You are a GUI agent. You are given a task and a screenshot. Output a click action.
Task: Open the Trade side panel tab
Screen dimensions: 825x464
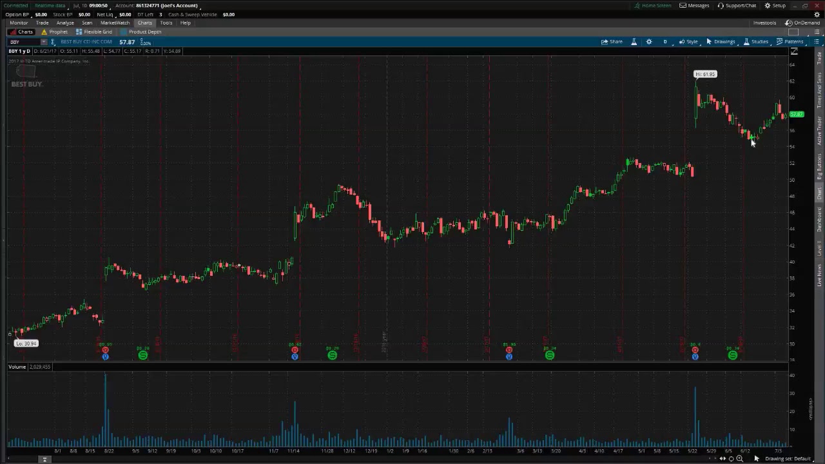[819, 59]
